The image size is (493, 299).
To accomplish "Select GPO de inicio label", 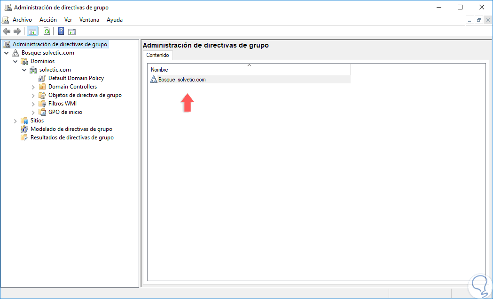I will click(x=65, y=112).
